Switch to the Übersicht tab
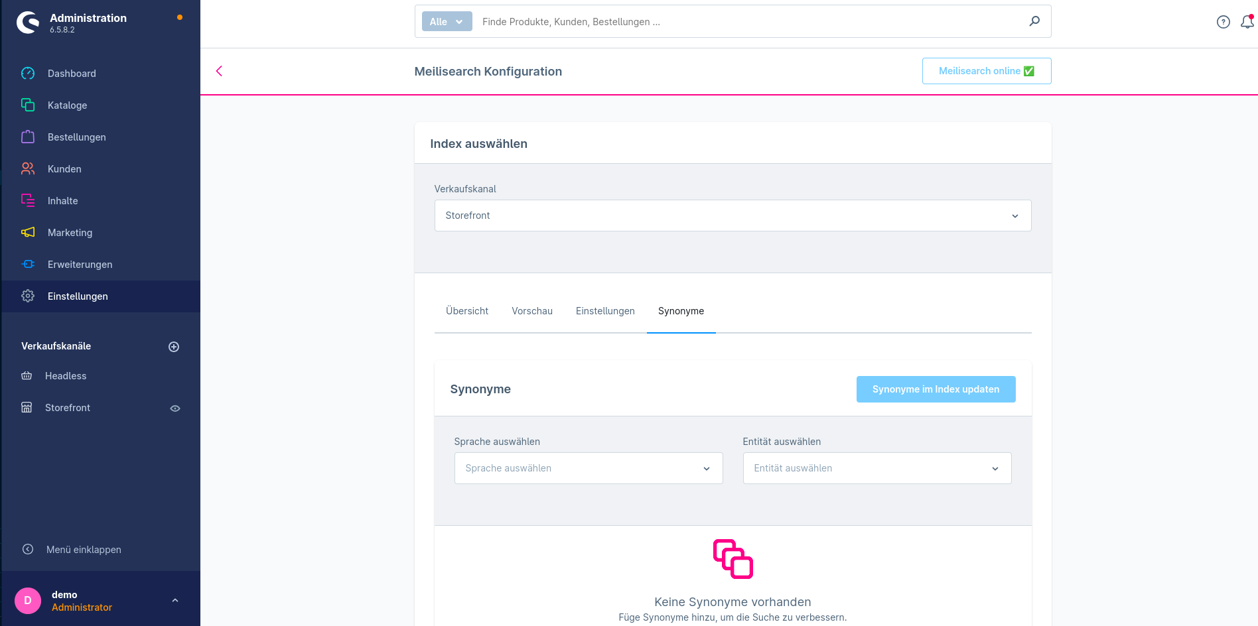 [467, 311]
